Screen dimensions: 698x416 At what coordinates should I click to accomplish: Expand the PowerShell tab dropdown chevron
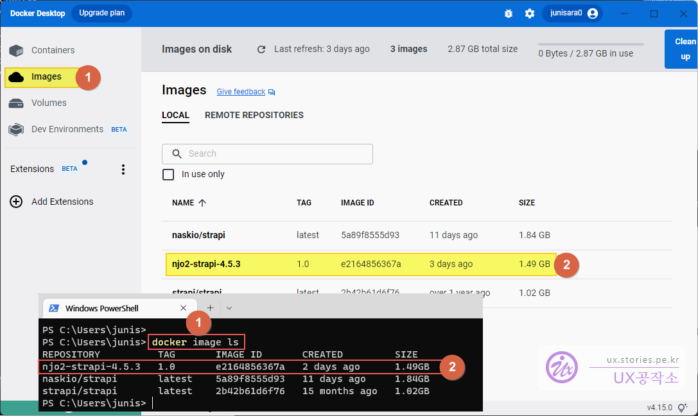pyautogui.click(x=229, y=308)
